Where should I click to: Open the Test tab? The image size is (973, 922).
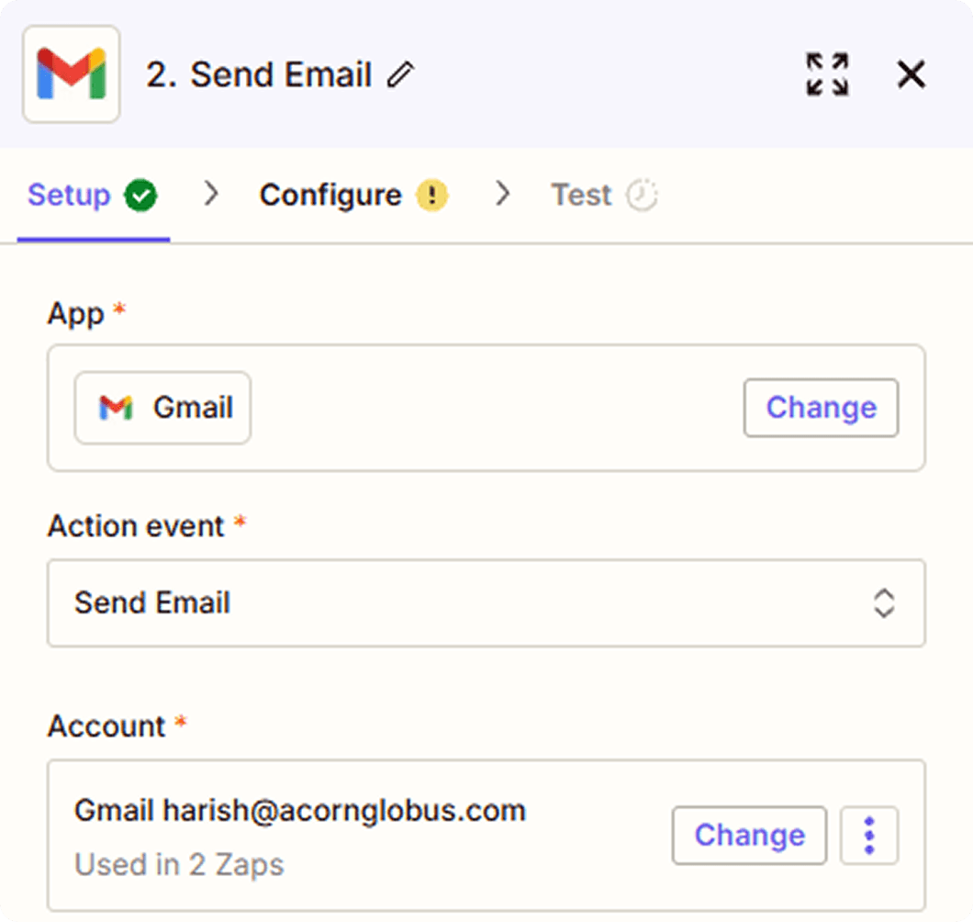(580, 195)
